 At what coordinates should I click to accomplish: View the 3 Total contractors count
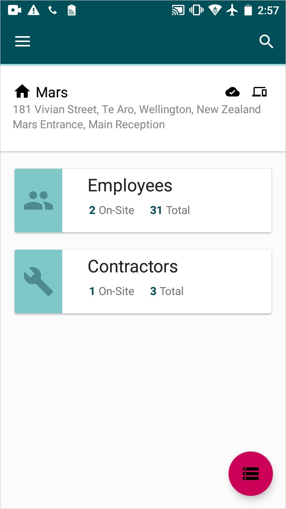[x=167, y=291]
